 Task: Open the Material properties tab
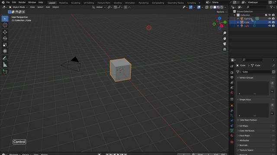click(232, 136)
